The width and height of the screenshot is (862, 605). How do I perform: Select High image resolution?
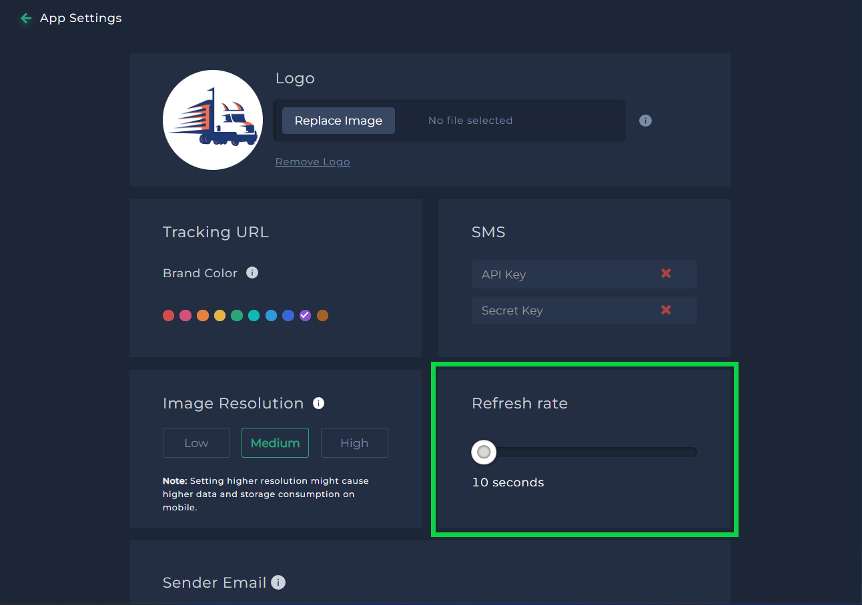[x=354, y=443]
